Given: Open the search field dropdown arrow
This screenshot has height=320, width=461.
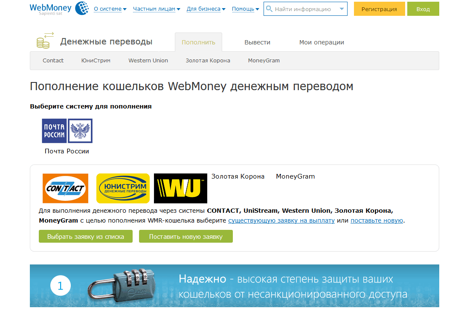Looking at the screenshot, I should coord(342,9).
